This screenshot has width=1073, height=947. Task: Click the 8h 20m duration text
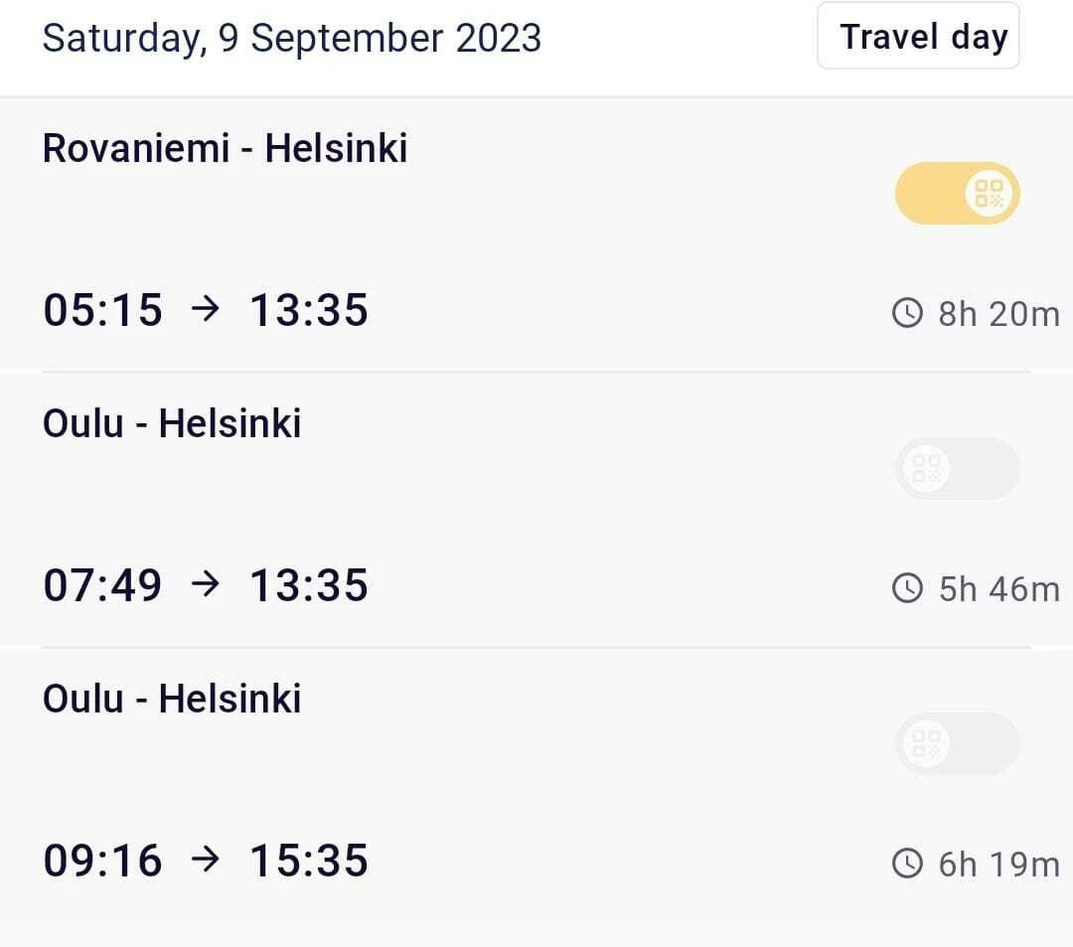coord(998,314)
